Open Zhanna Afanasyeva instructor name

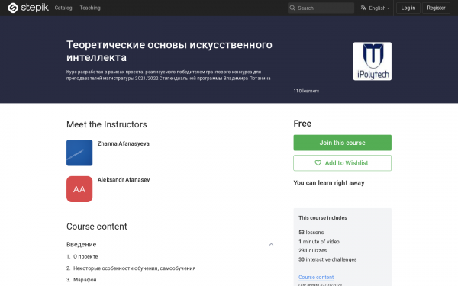point(123,143)
